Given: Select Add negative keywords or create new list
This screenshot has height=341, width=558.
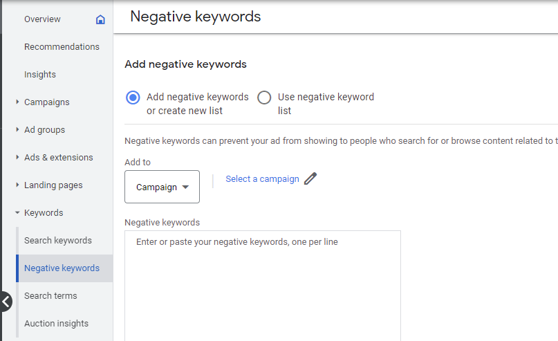Looking at the screenshot, I should [x=133, y=98].
